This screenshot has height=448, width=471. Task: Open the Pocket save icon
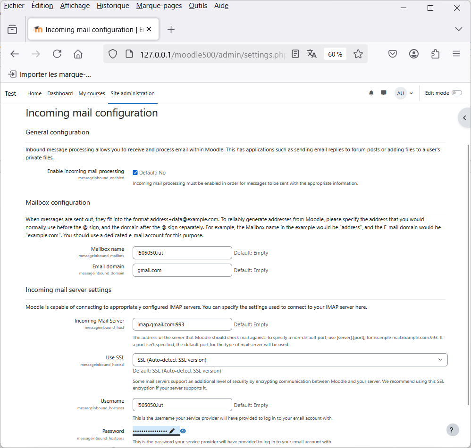(393, 54)
